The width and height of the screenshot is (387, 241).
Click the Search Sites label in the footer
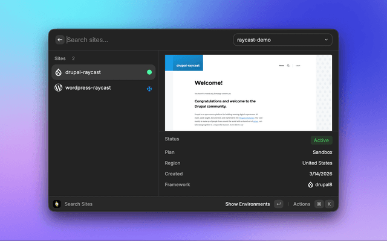tap(79, 204)
